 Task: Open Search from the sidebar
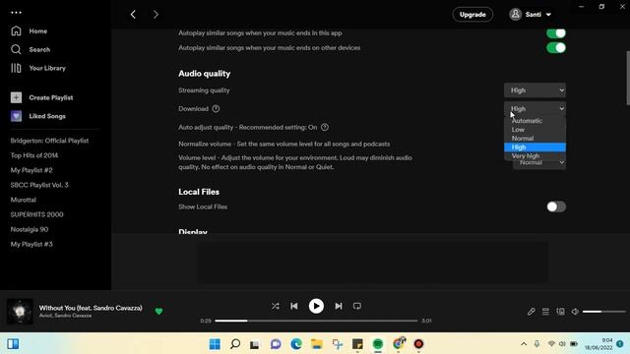(x=31, y=49)
